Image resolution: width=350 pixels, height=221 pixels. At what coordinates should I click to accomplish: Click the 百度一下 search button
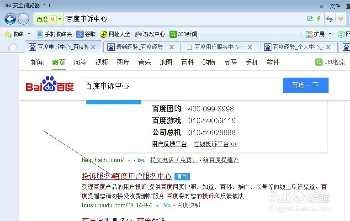pyautogui.click(x=306, y=85)
